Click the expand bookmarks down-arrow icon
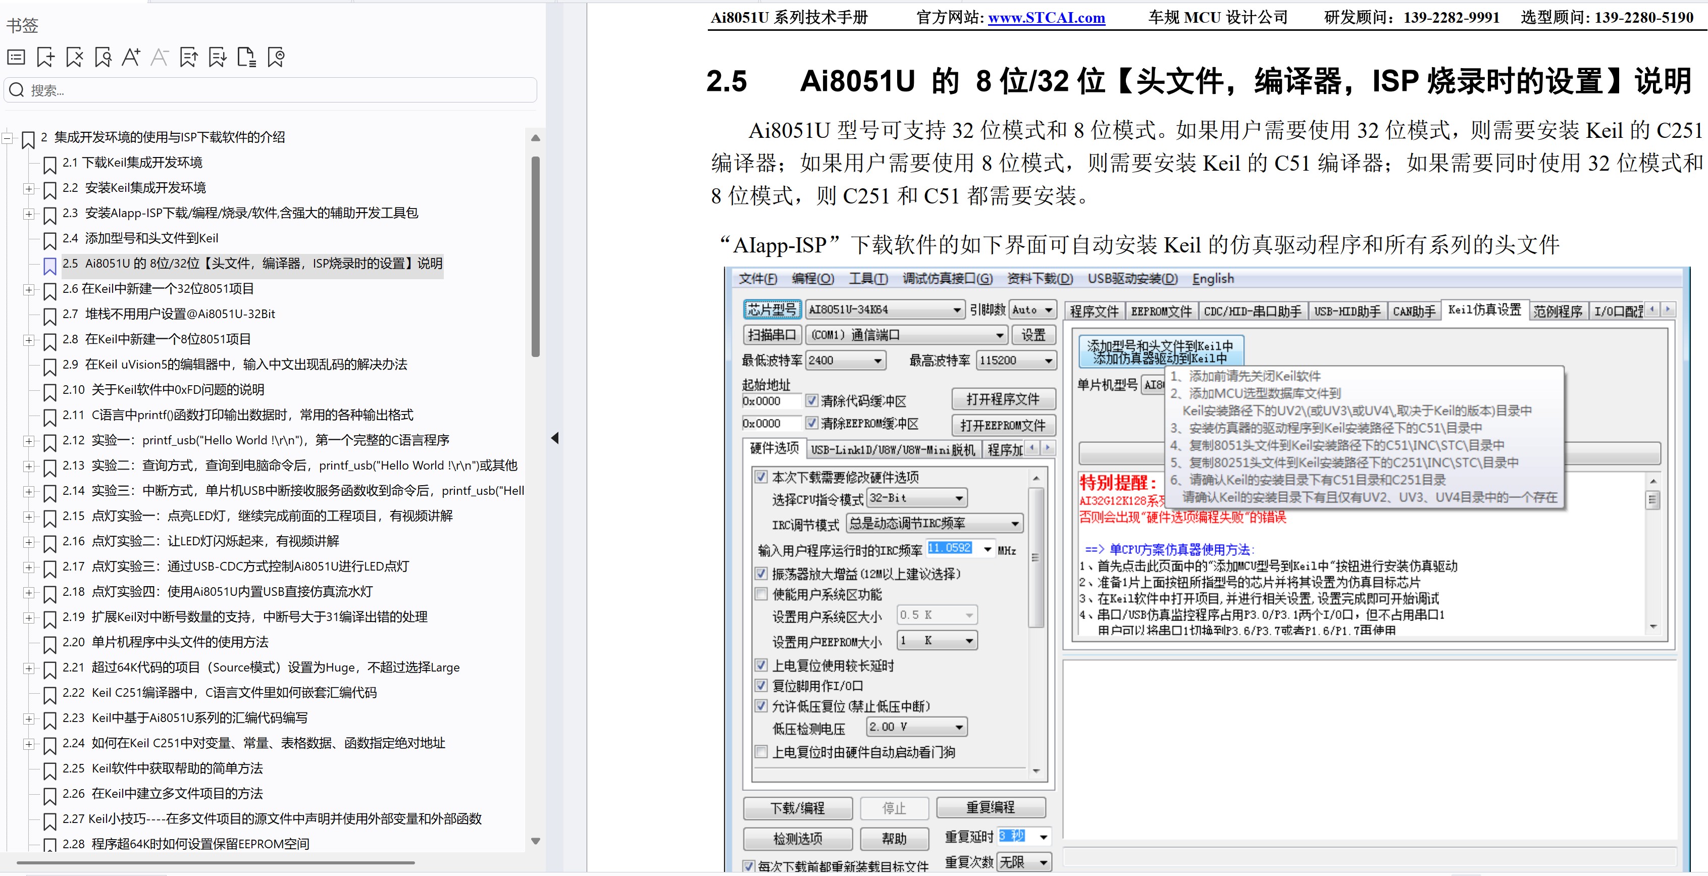 click(217, 58)
